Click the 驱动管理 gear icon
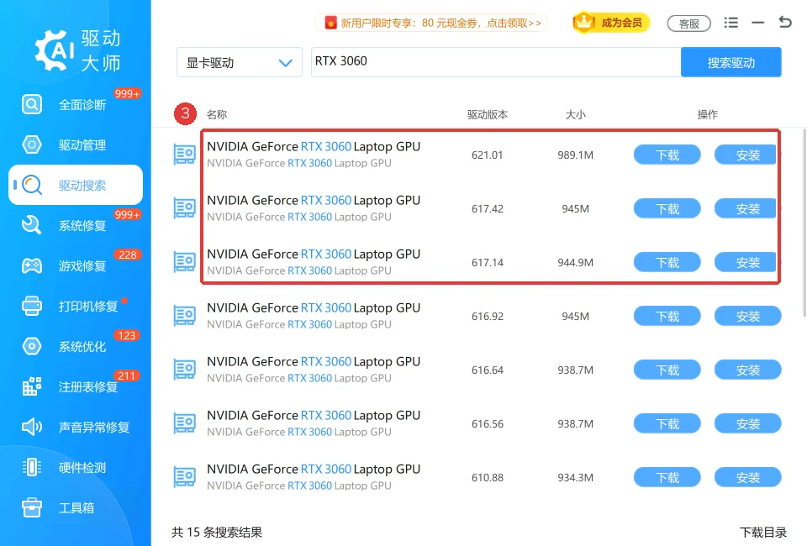Screen dimensions: 807x546 pos(32,144)
